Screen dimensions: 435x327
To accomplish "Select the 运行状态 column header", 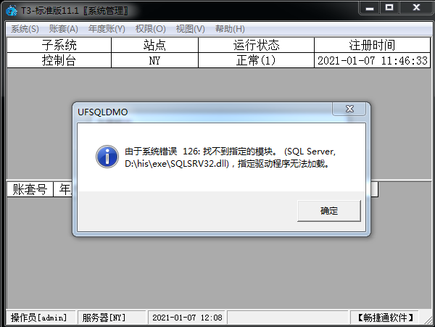I will [x=257, y=45].
